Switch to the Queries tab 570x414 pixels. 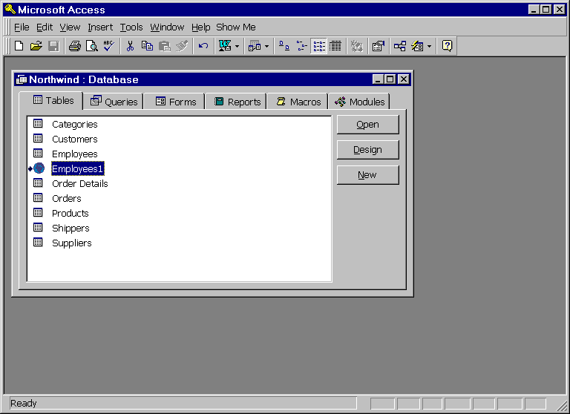[x=114, y=102]
